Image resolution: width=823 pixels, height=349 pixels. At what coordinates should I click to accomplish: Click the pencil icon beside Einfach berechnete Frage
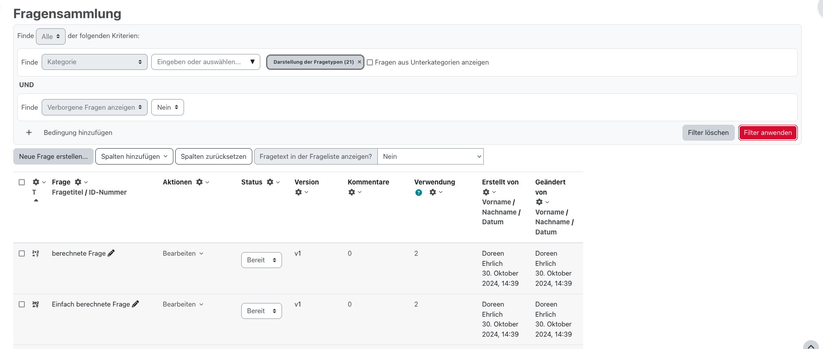(136, 304)
